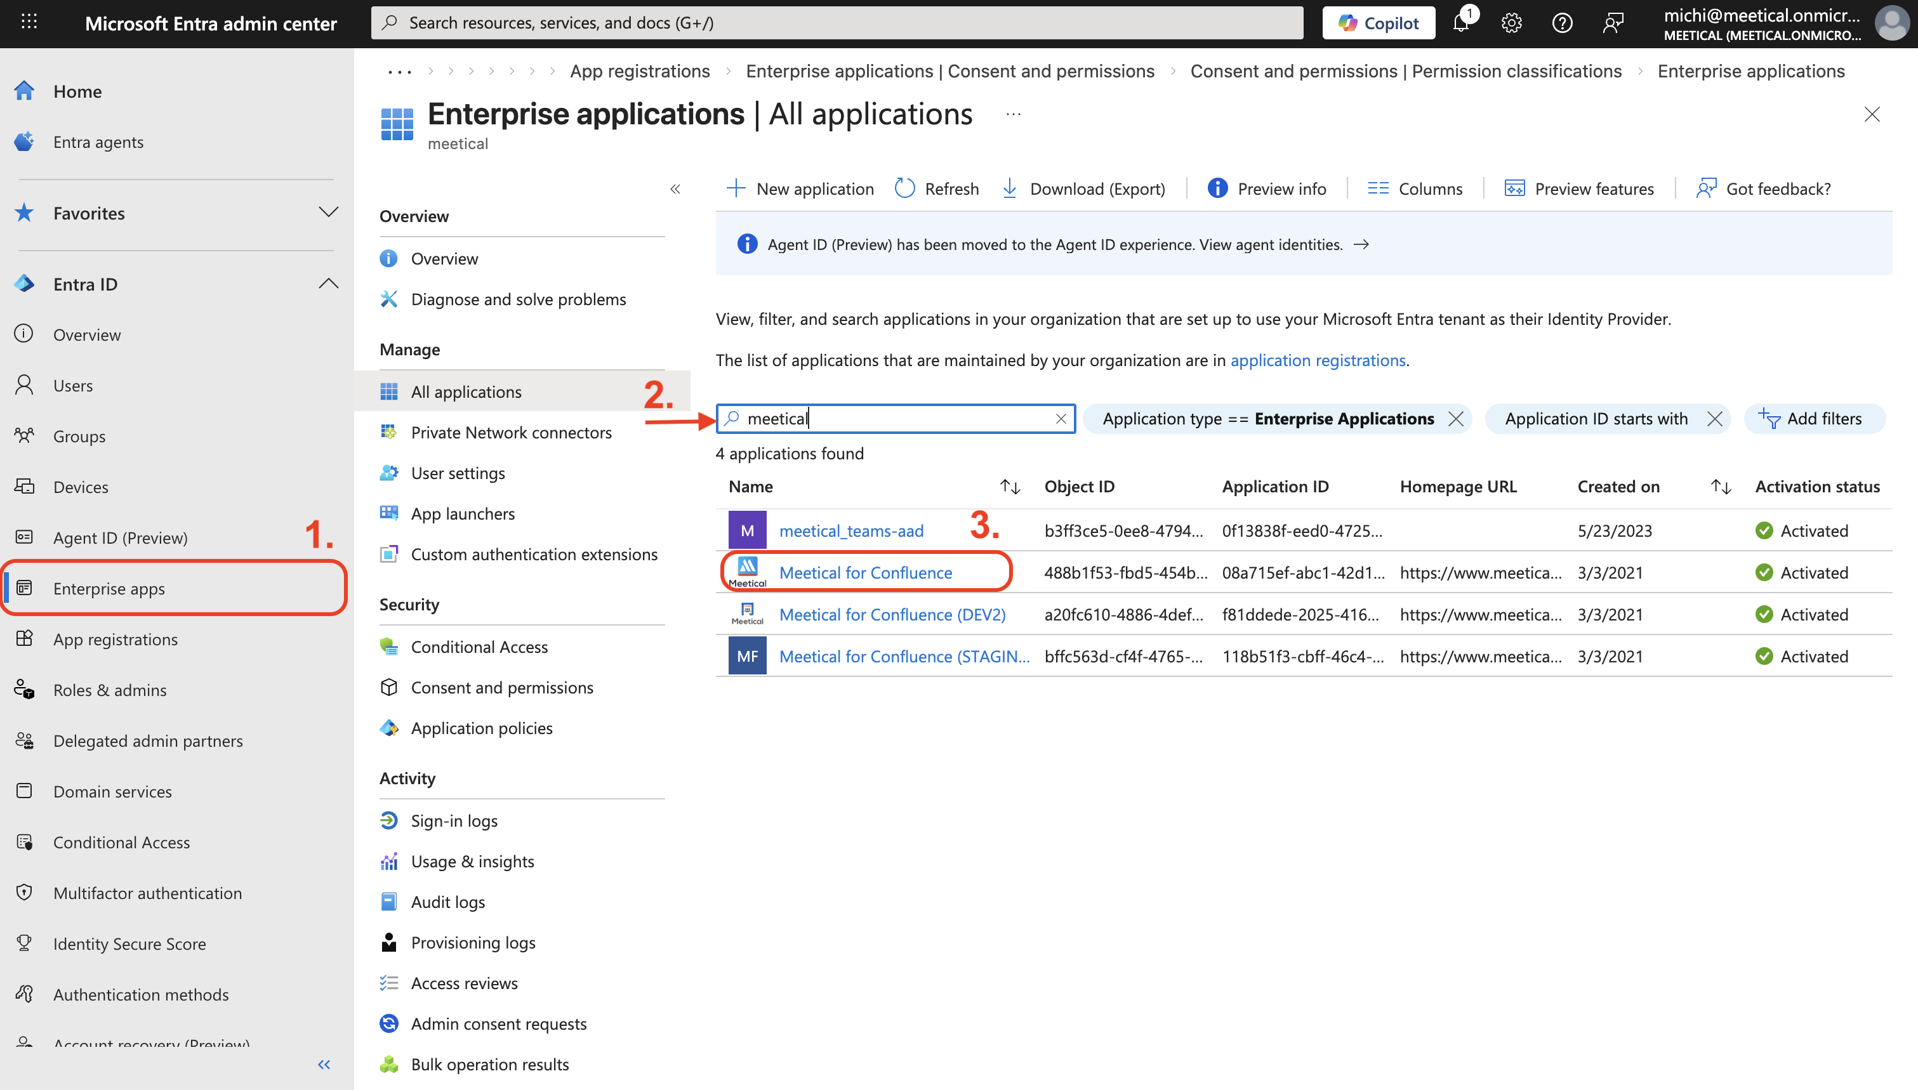The height and width of the screenshot is (1090, 1918).
Task: Open the settings gear in header
Action: 1512,22
